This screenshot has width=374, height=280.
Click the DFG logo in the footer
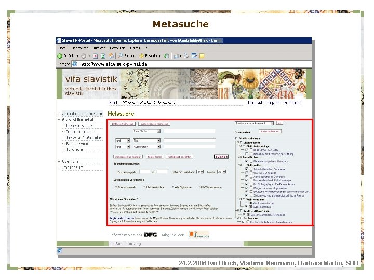click(x=151, y=235)
